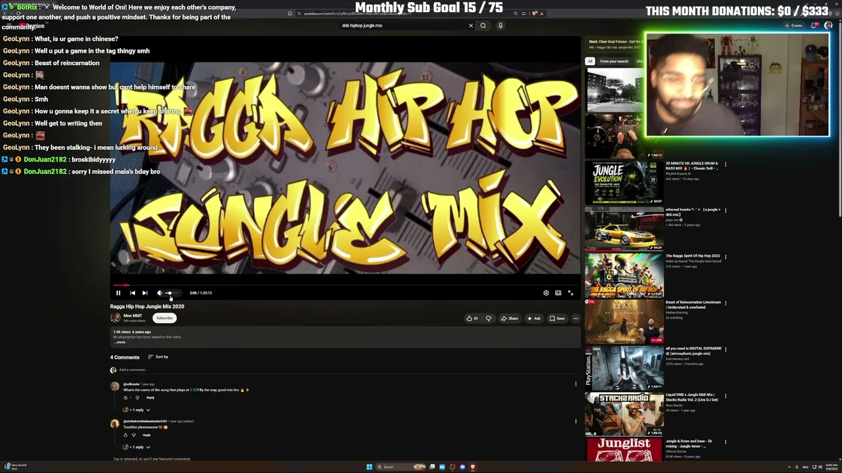The height and width of the screenshot is (473, 842).
Task: Open options for Beast of Reincarnation Livestream
Action: tap(726, 303)
